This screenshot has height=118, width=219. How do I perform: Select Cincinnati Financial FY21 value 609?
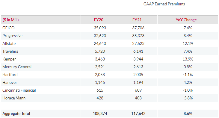[138, 90]
